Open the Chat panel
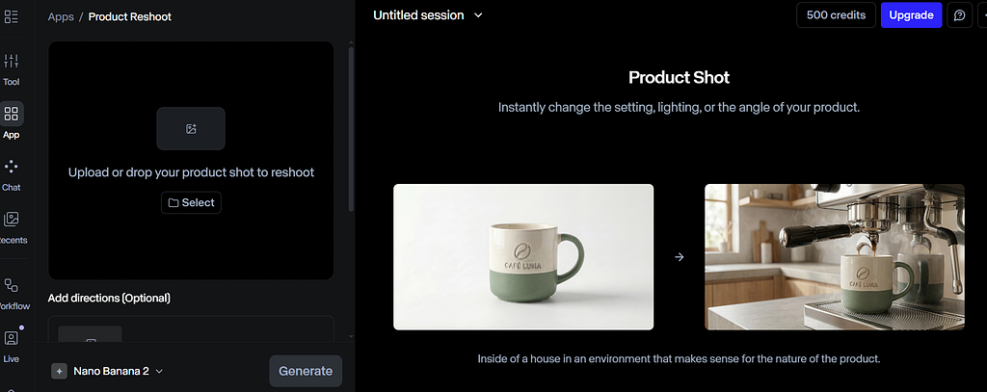Image resolution: width=987 pixels, height=392 pixels. (12, 173)
